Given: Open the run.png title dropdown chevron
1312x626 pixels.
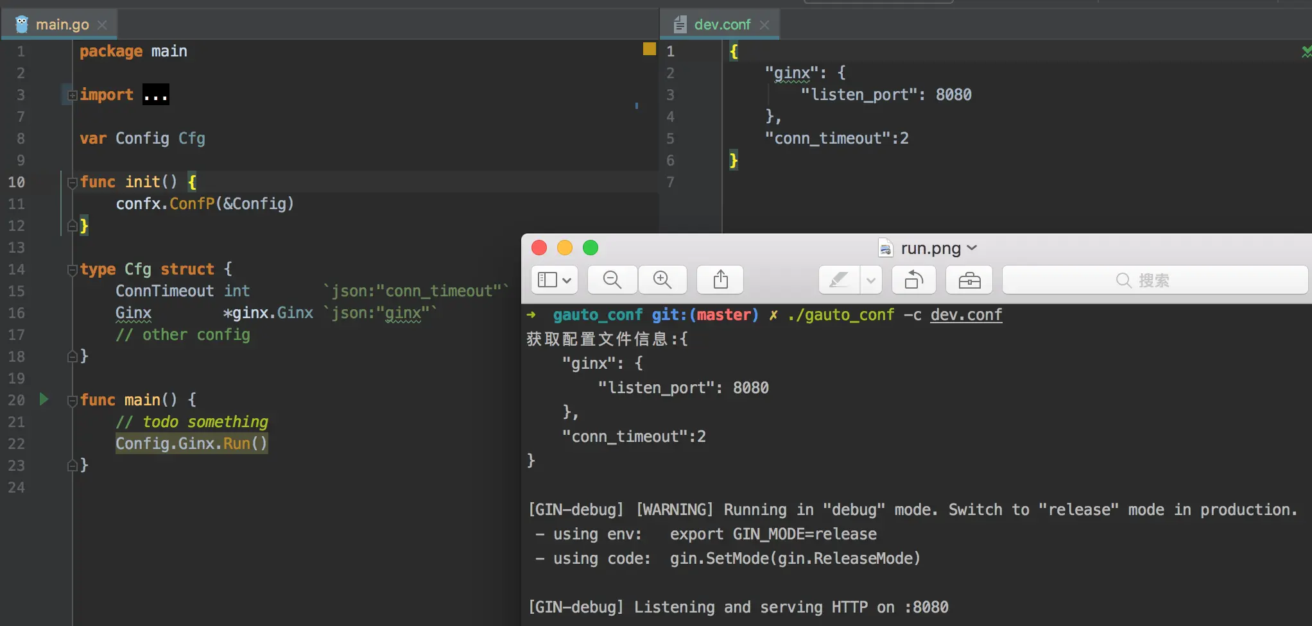Looking at the screenshot, I should [x=972, y=248].
